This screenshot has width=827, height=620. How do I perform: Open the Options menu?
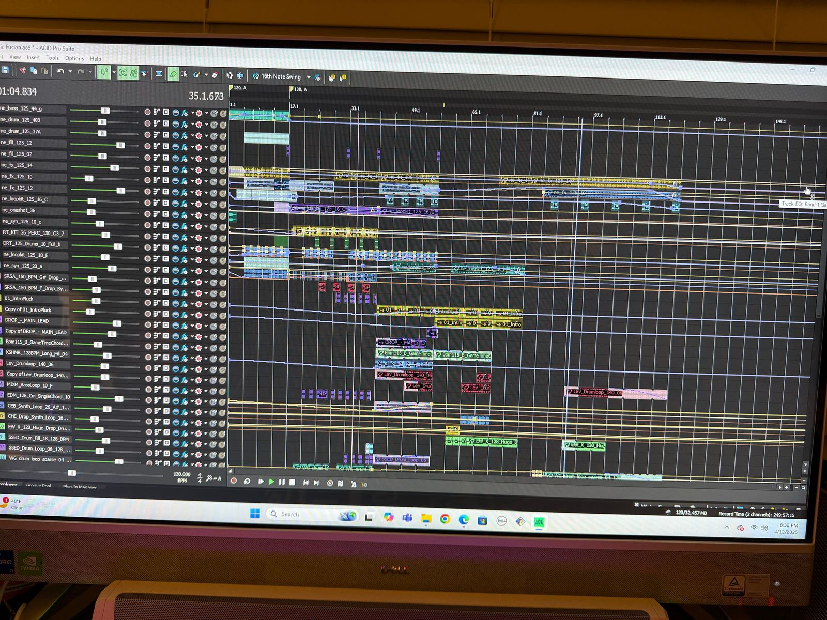[74, 58]
